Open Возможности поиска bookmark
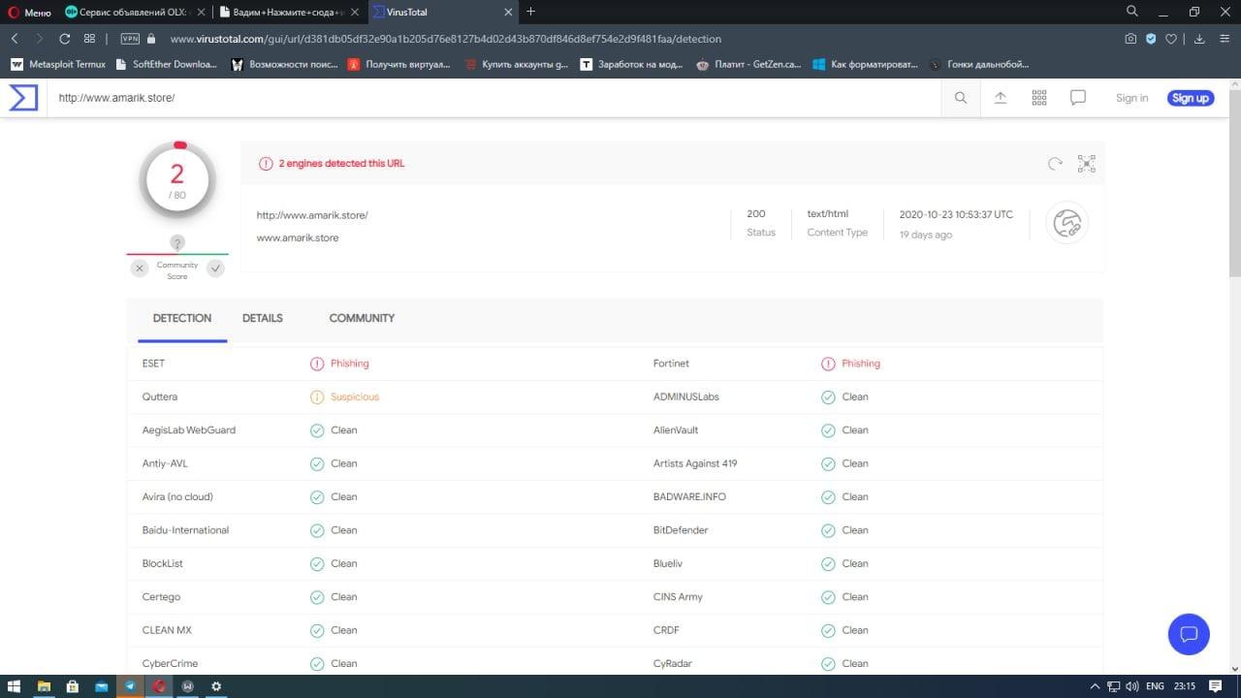 (284, 64)
